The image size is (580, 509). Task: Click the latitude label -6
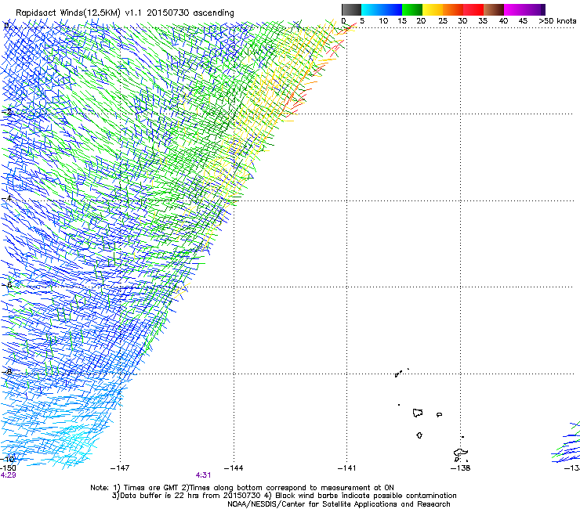6,284
